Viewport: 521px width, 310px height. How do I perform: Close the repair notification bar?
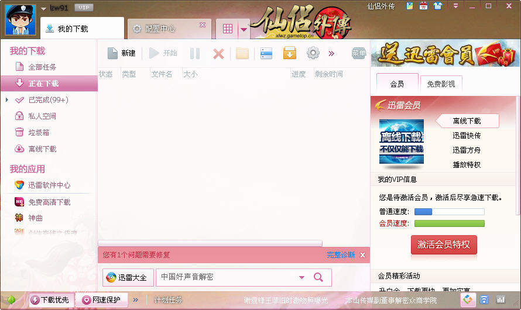point(362,255)
